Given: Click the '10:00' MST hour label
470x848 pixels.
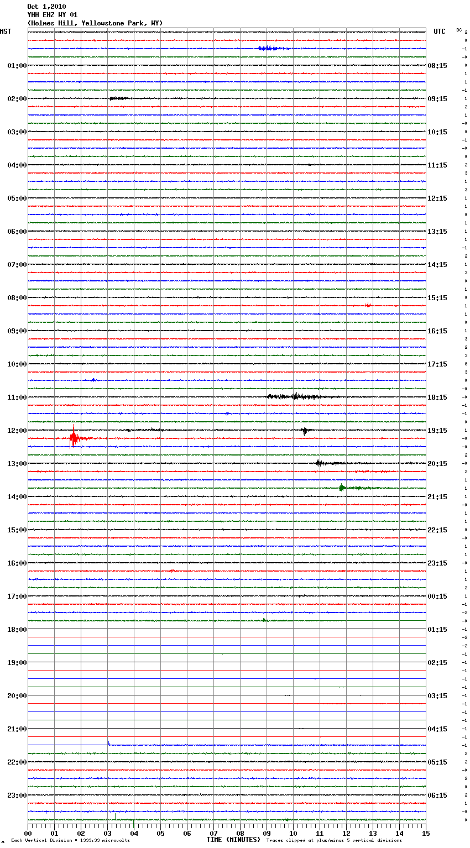Looking at the screenshot, I should (x=17, y=364).
